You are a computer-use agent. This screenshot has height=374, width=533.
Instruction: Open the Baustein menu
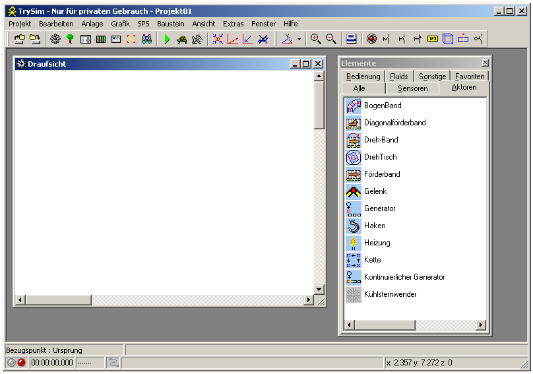170,24
